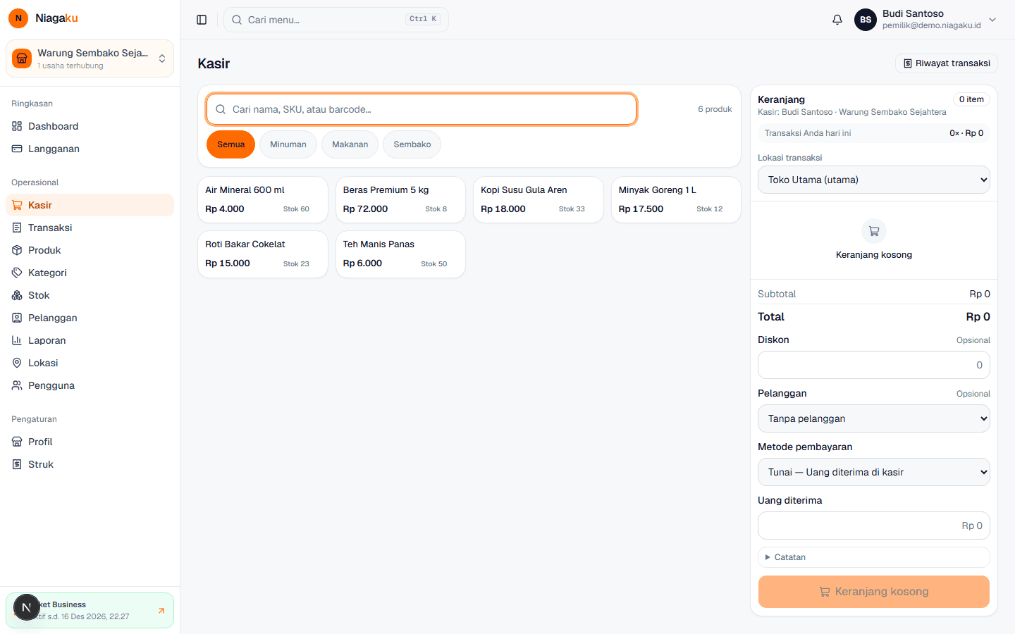Add Air Mineral 600 ml to cart
The image size is (1015, 634).
coord(263,200)
